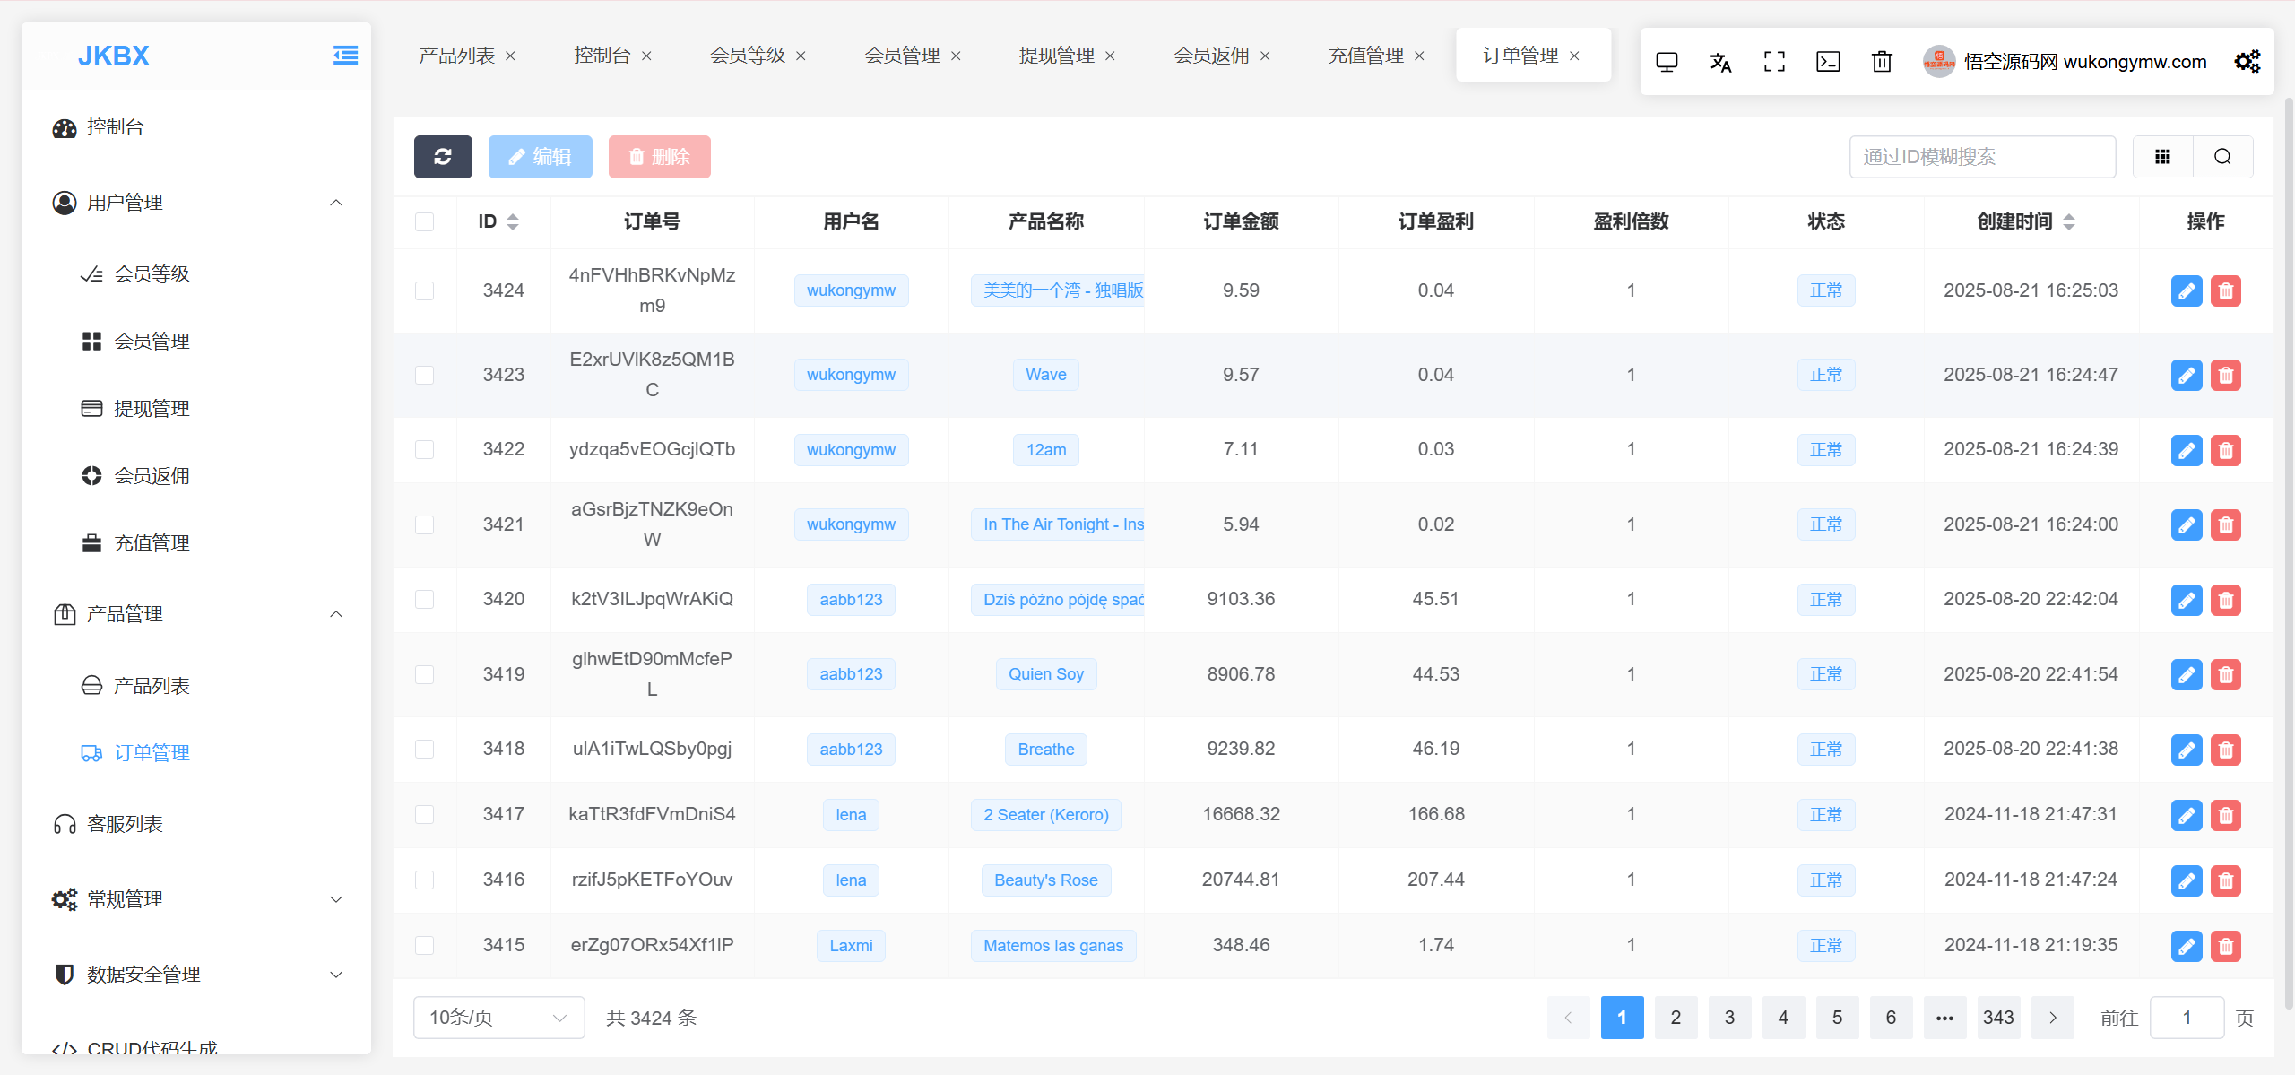Viewport: 2295px width, 1075px height.
Task: Collapse the sidebar menu with the fold icon
Action: point(345,56)
